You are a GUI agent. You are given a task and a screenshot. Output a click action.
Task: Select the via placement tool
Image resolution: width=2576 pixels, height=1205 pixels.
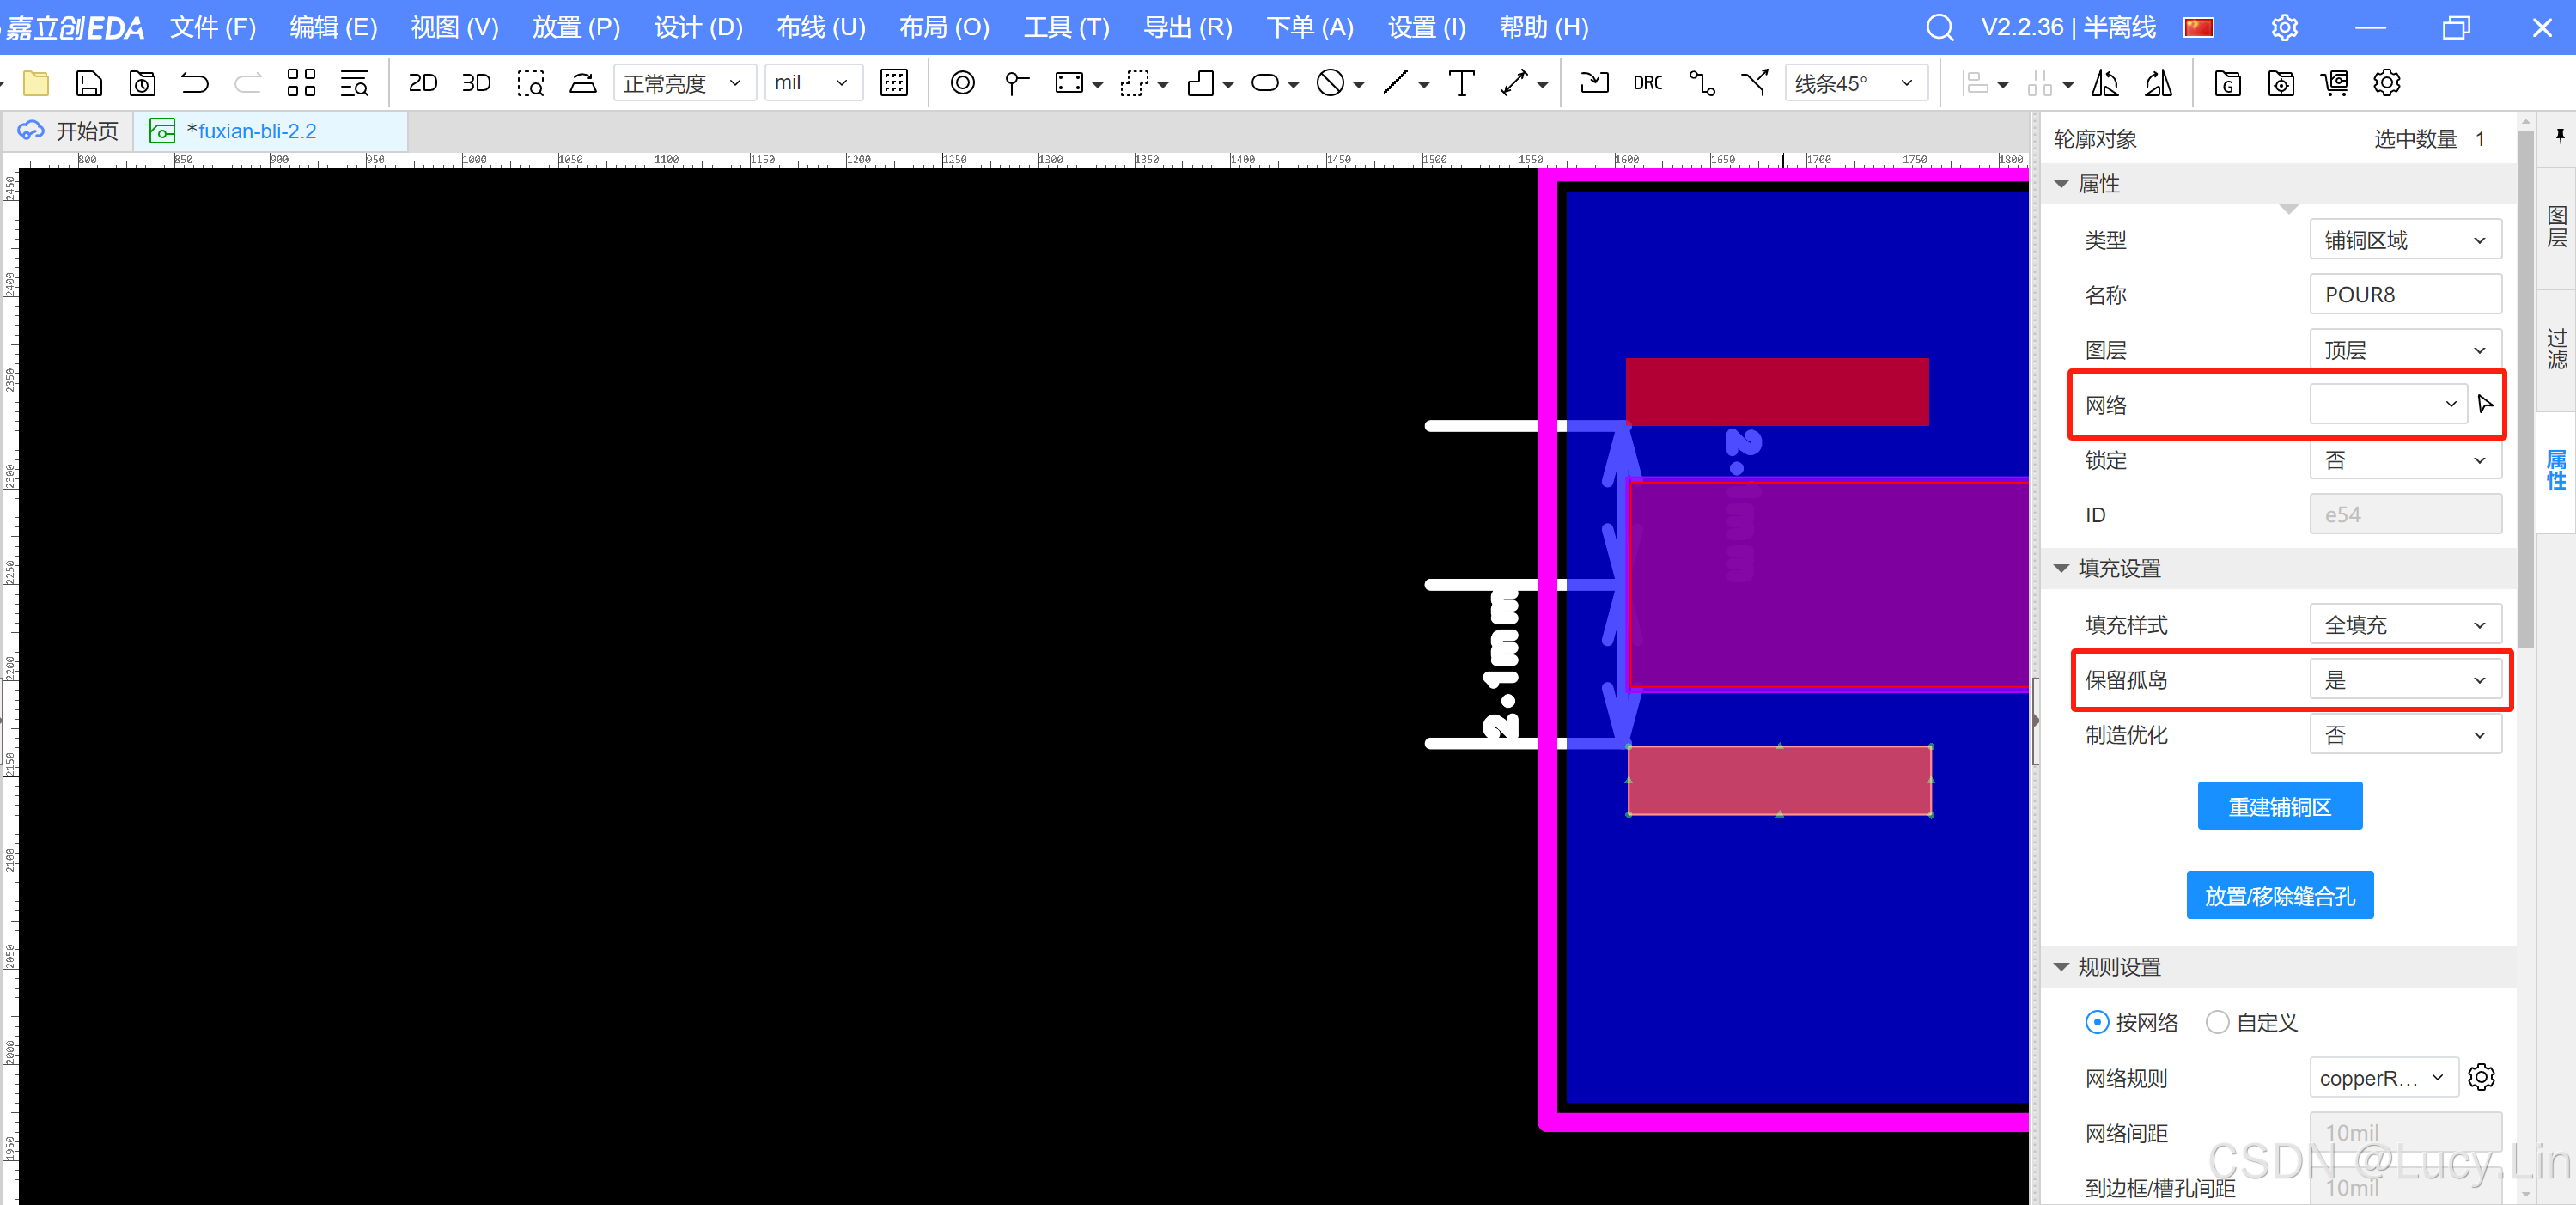962,83
